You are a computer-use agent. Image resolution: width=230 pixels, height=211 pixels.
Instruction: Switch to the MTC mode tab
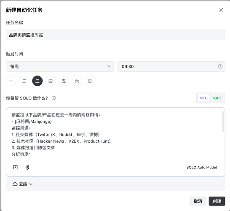203,98
